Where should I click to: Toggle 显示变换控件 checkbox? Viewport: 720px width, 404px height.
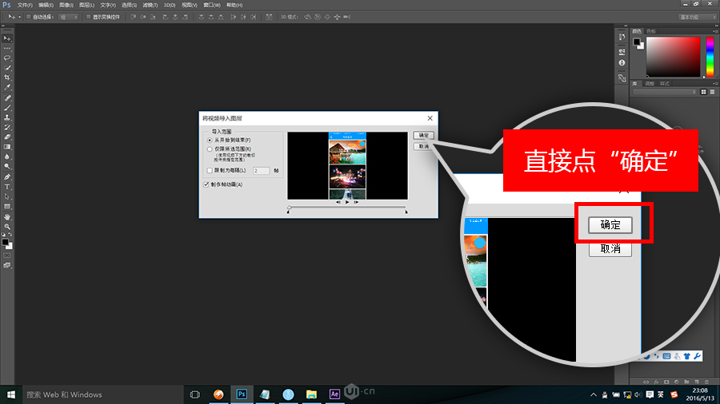pyautogui.click(x=89, y=17)
